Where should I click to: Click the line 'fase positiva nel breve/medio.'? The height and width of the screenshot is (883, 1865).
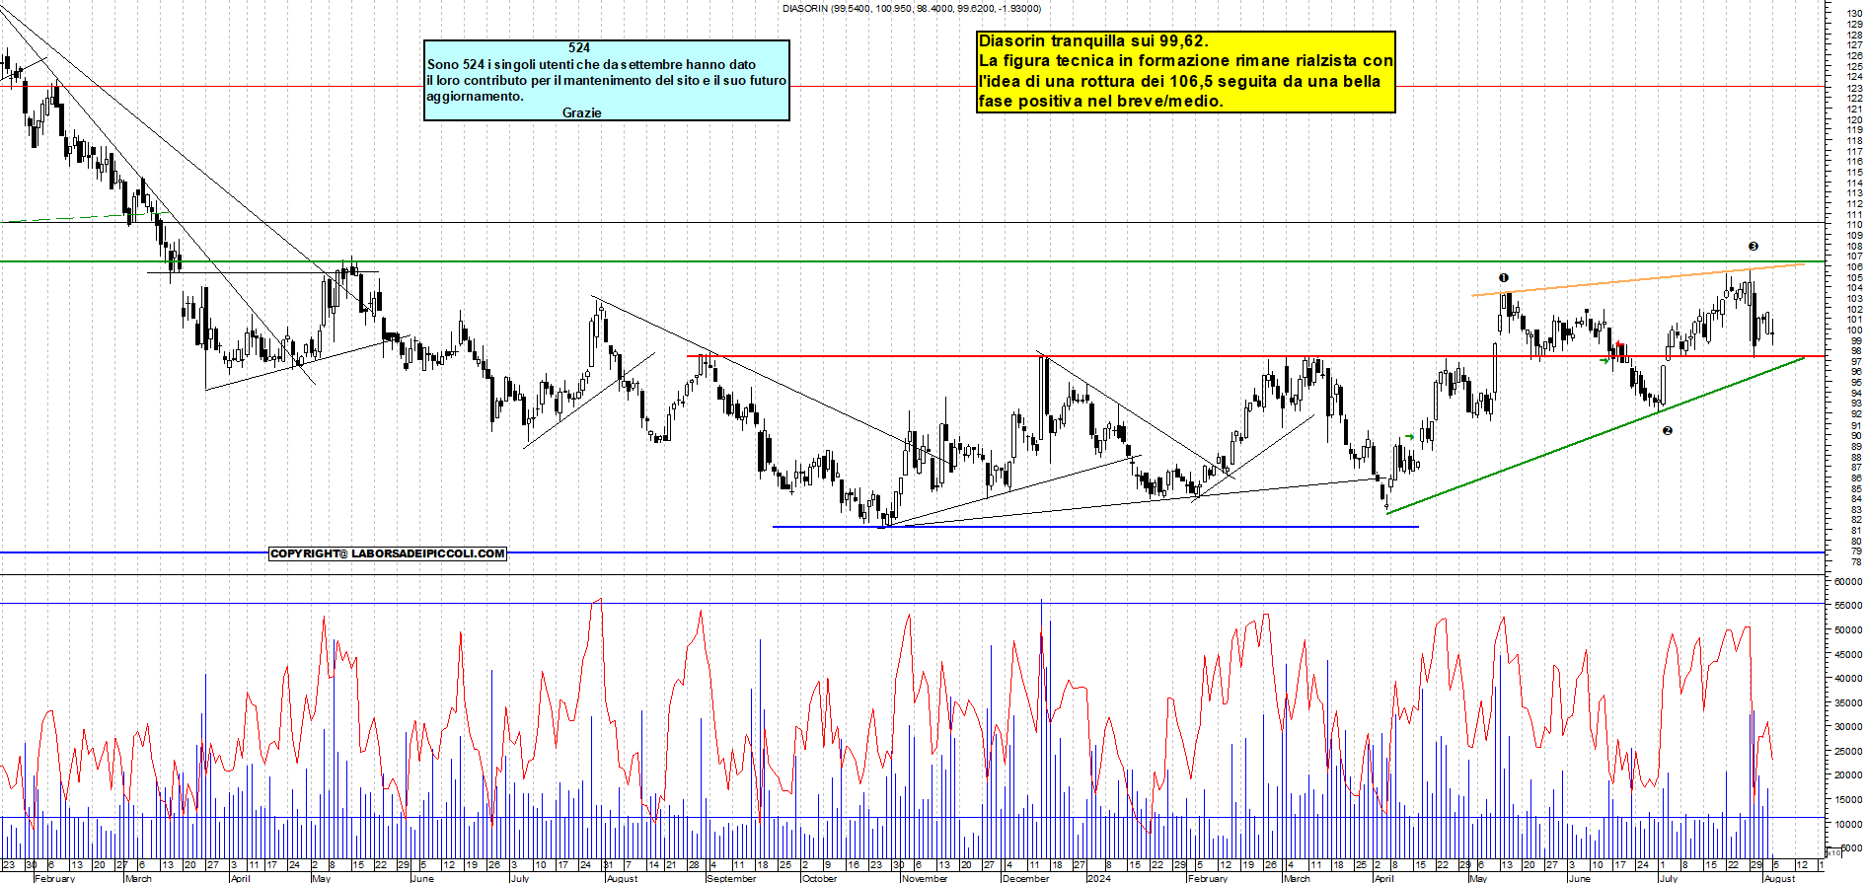tap(1101, 101)
